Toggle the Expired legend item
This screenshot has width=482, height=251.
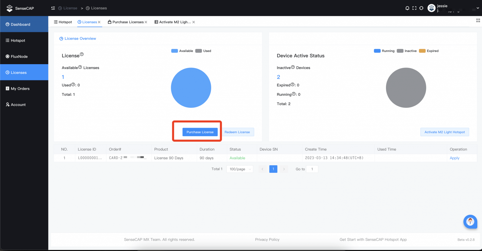[429, 51]
